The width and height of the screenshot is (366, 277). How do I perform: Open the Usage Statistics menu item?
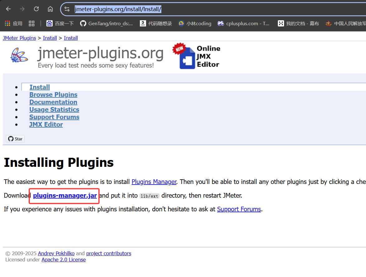[54, 109]
